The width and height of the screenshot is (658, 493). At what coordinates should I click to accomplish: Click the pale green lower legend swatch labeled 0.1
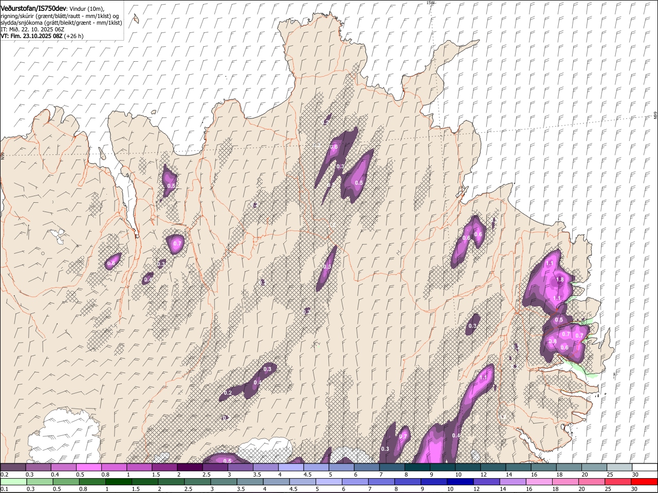pos(14,482)
